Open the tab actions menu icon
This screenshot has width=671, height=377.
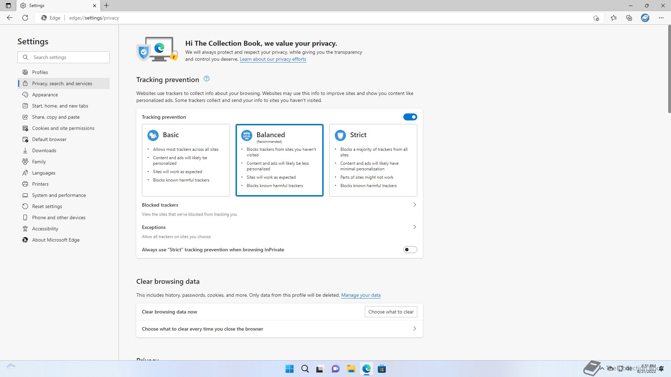[x=8, y=6]
